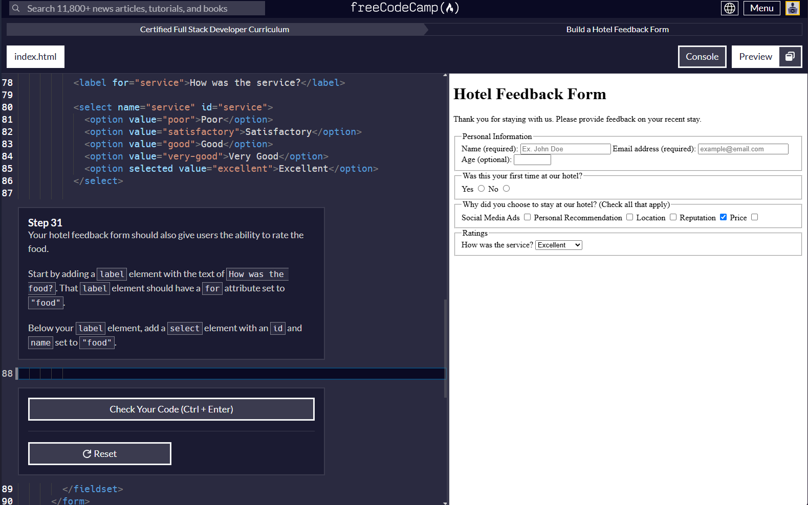Viewport: 808px width, 505px height.
Task: Click editable code line 88
Action: pyautogui.click(x=231, y=374)
